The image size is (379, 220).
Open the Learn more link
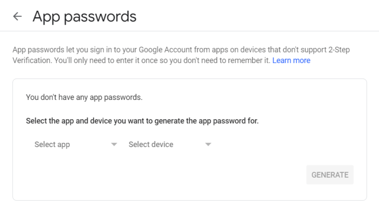tap(291, 61)
